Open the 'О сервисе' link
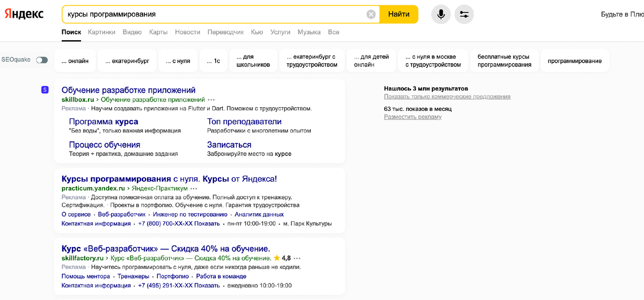This screenshot has height=300, width=644. 76,214
